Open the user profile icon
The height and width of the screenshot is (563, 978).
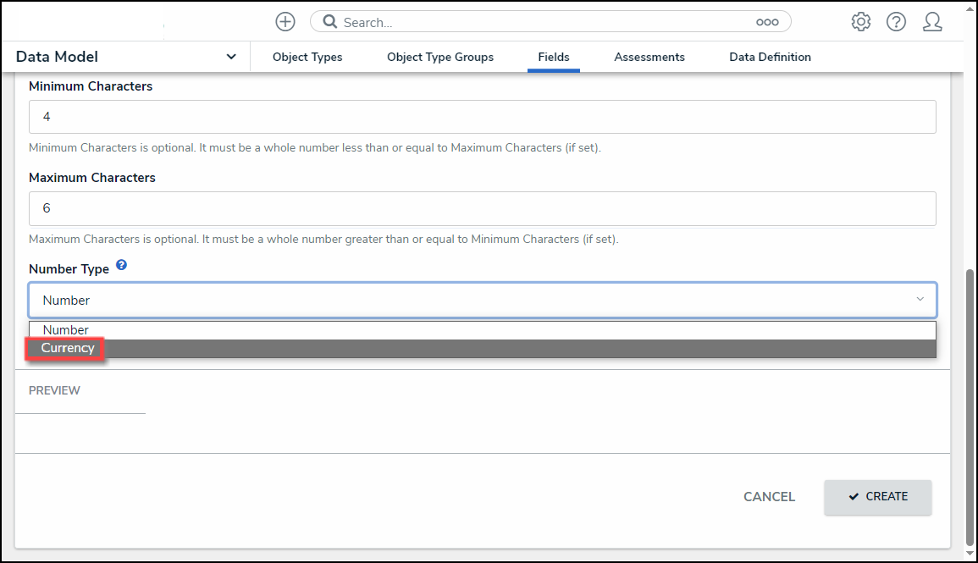pos(932,22)
